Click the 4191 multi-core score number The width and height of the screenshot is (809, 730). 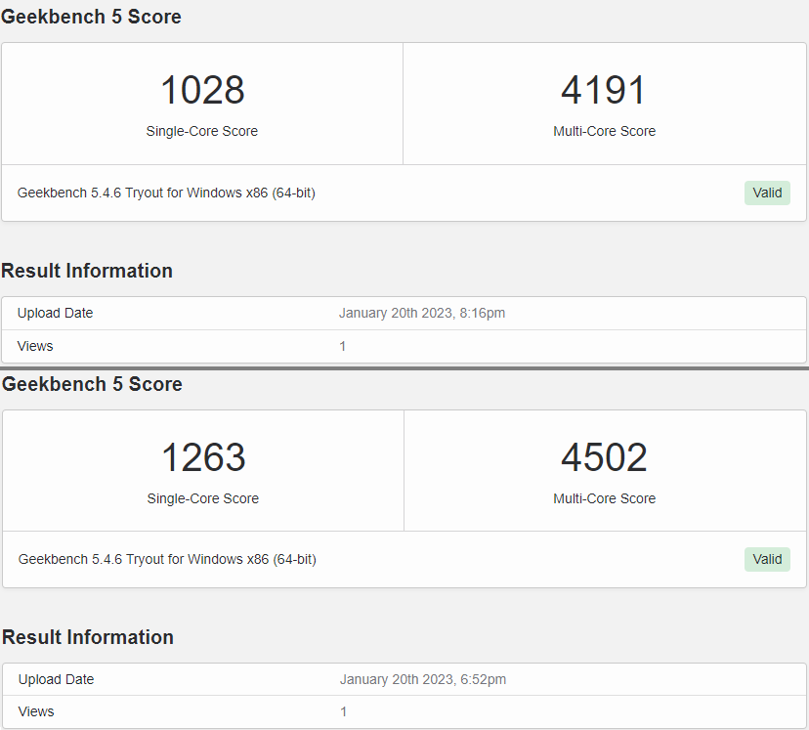(604, 91)
